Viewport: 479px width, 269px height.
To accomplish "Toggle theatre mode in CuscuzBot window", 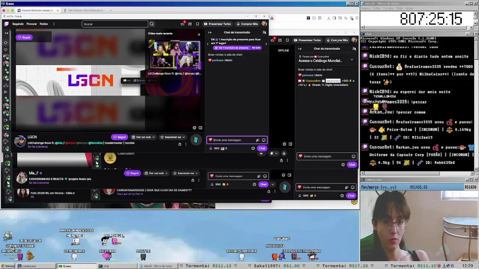I will (290, 144).
